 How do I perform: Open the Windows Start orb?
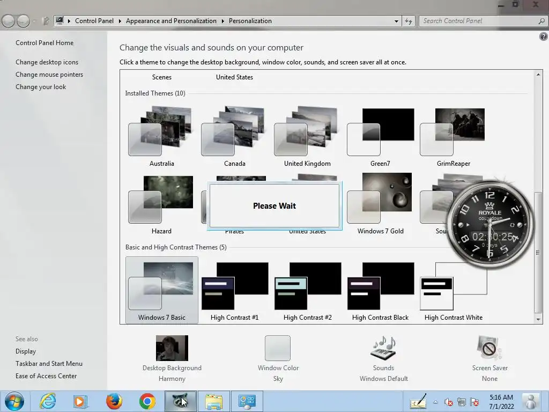click(x=14, y=401)
